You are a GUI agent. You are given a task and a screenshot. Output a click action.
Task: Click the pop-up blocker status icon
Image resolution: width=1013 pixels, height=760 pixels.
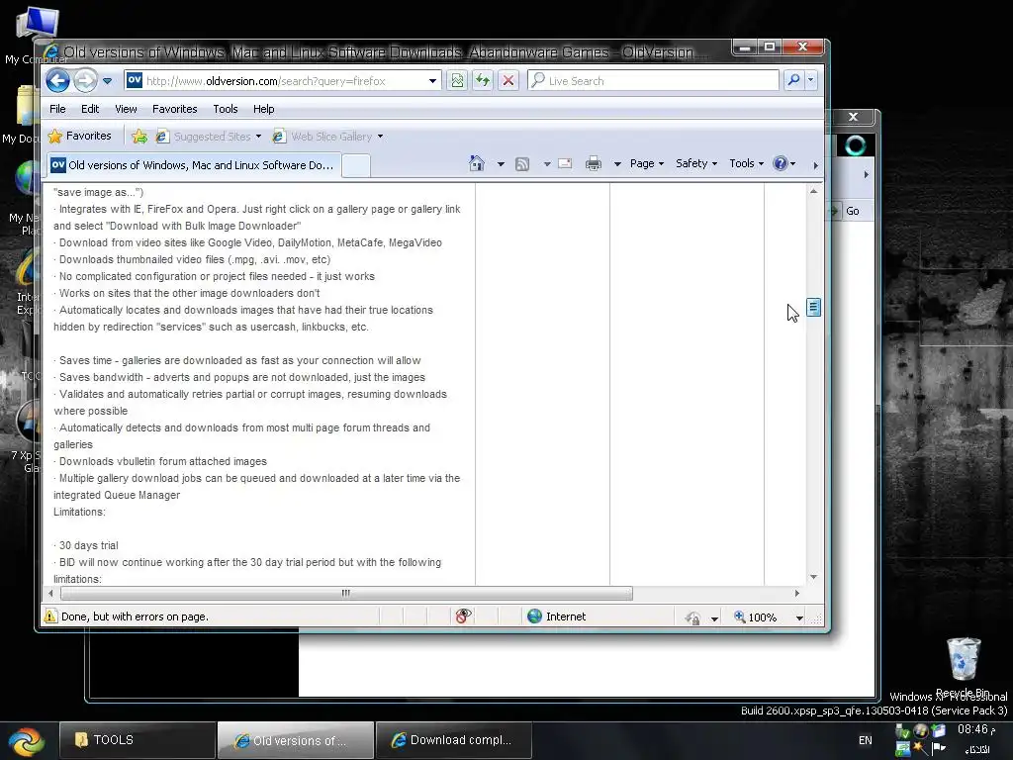point(463,617)
